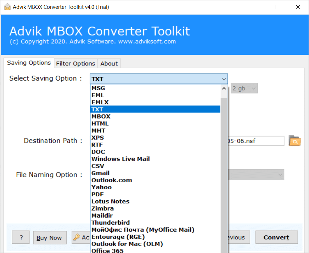309x253 pixels.
Task: Select XPS saving format
Action: (x=155, y=138)
